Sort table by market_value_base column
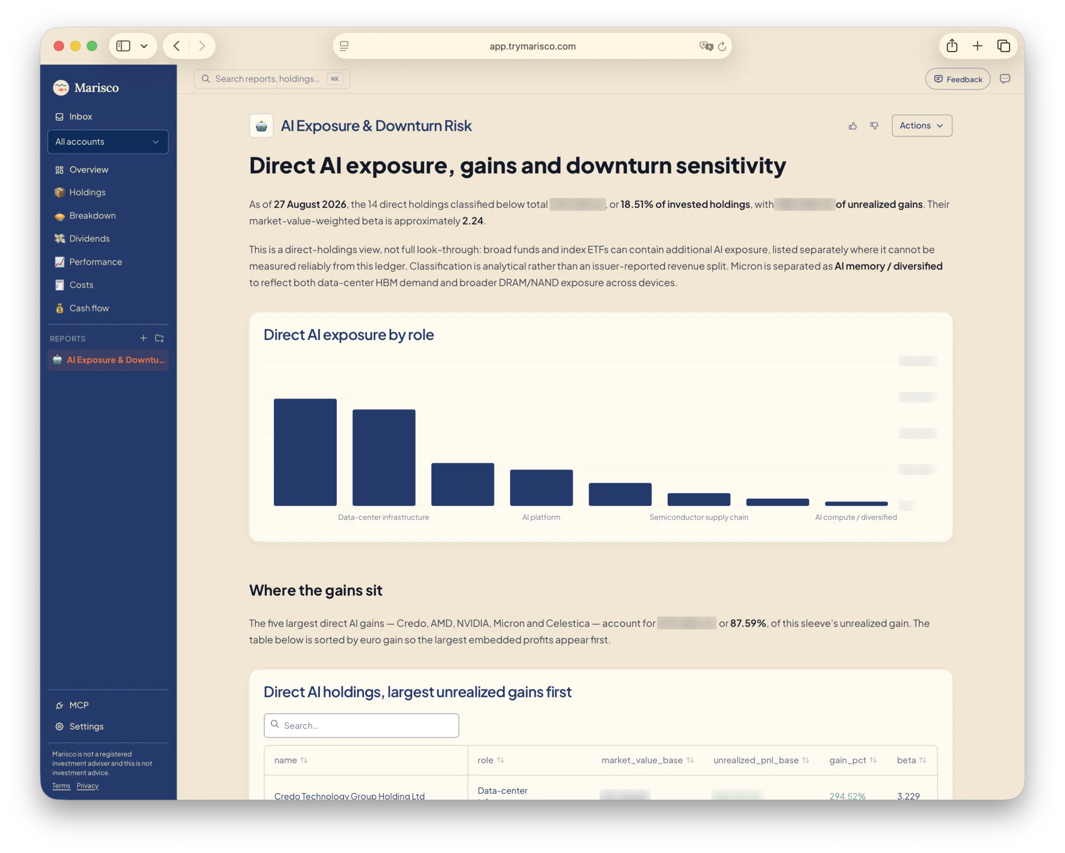Image resolution: width=1065 pixels, height=853 pixels. 648,760
